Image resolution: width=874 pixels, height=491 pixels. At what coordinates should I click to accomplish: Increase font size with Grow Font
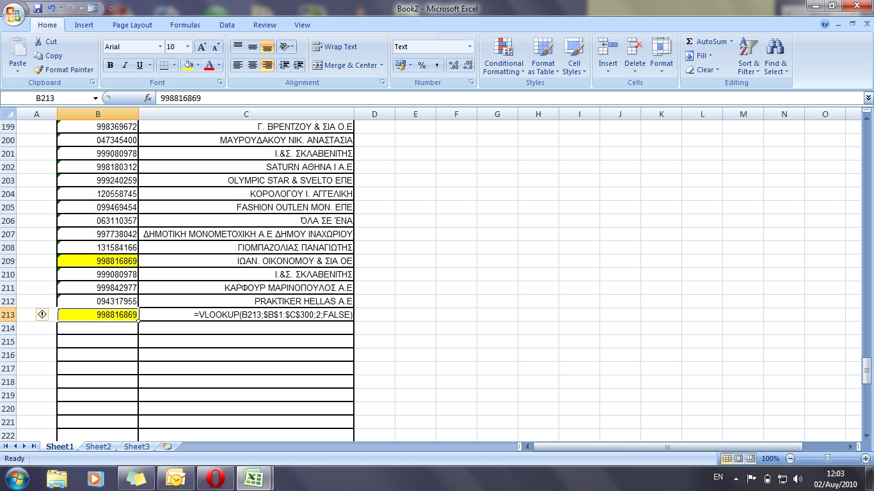(x=202, y=47)
